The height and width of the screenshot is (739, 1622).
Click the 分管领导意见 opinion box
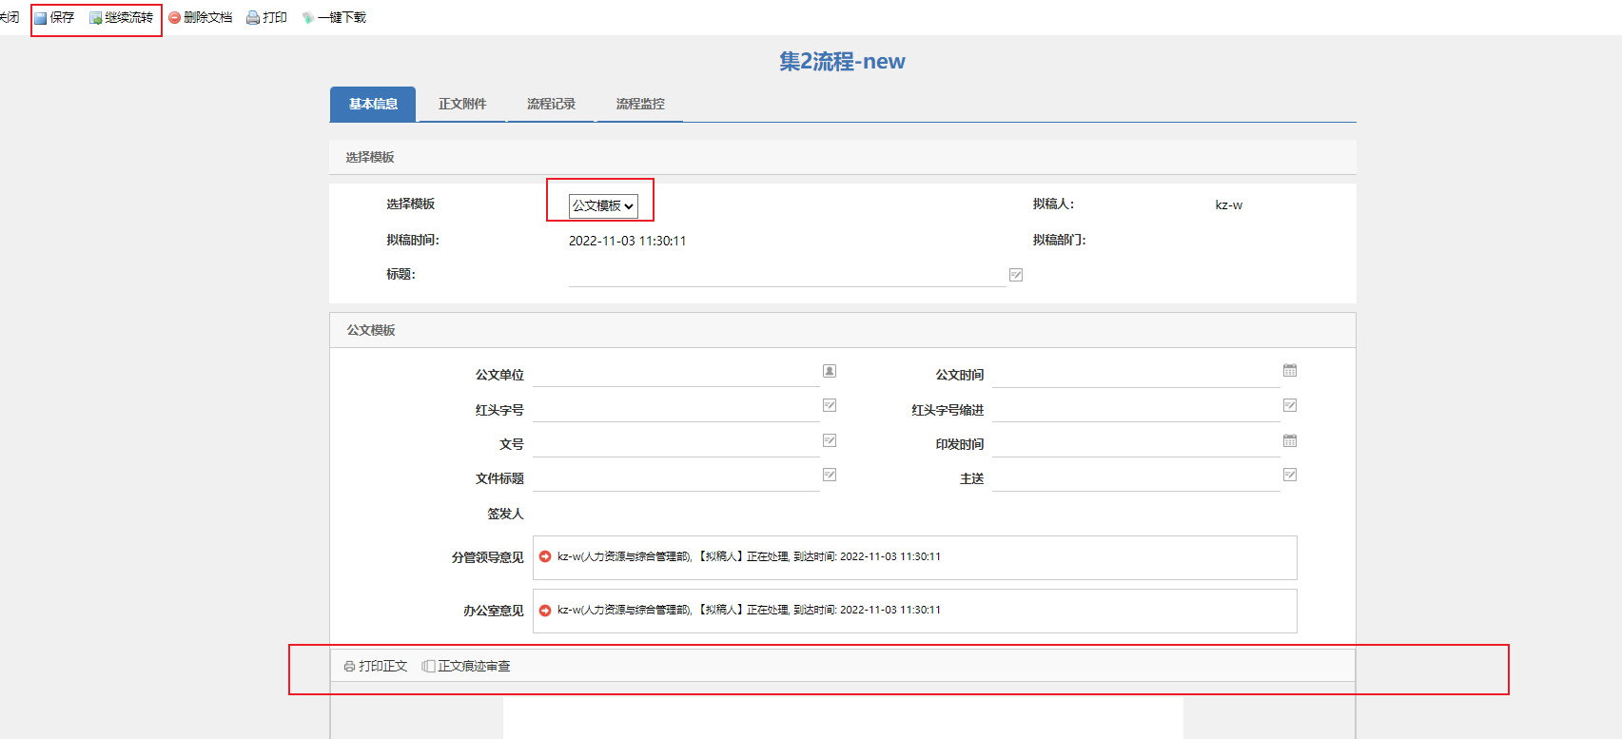coord(915,557)
